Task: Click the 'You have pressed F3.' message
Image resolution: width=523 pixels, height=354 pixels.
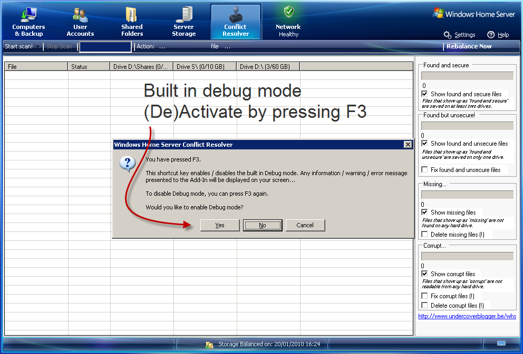Action: coord(173,159)
